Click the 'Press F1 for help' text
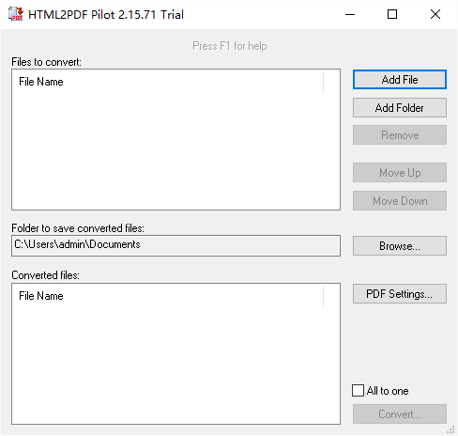 click(230, 46)
